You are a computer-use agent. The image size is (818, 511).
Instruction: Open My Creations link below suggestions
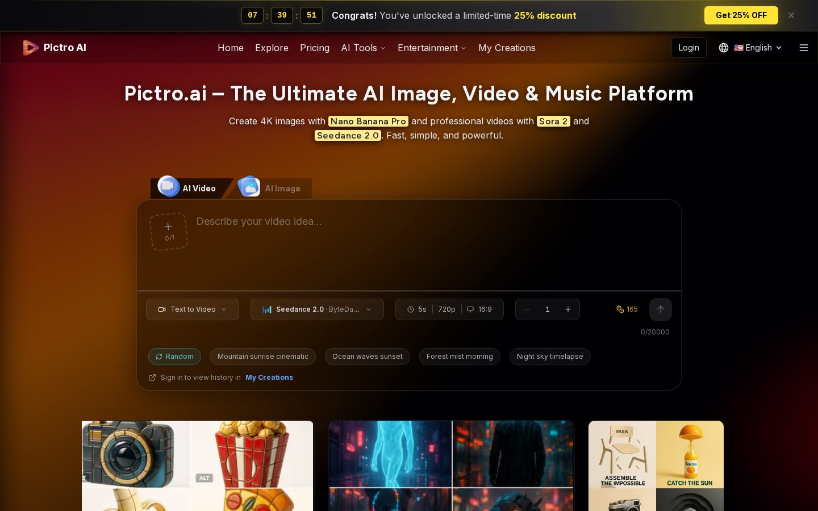click(x=269, y=378)
